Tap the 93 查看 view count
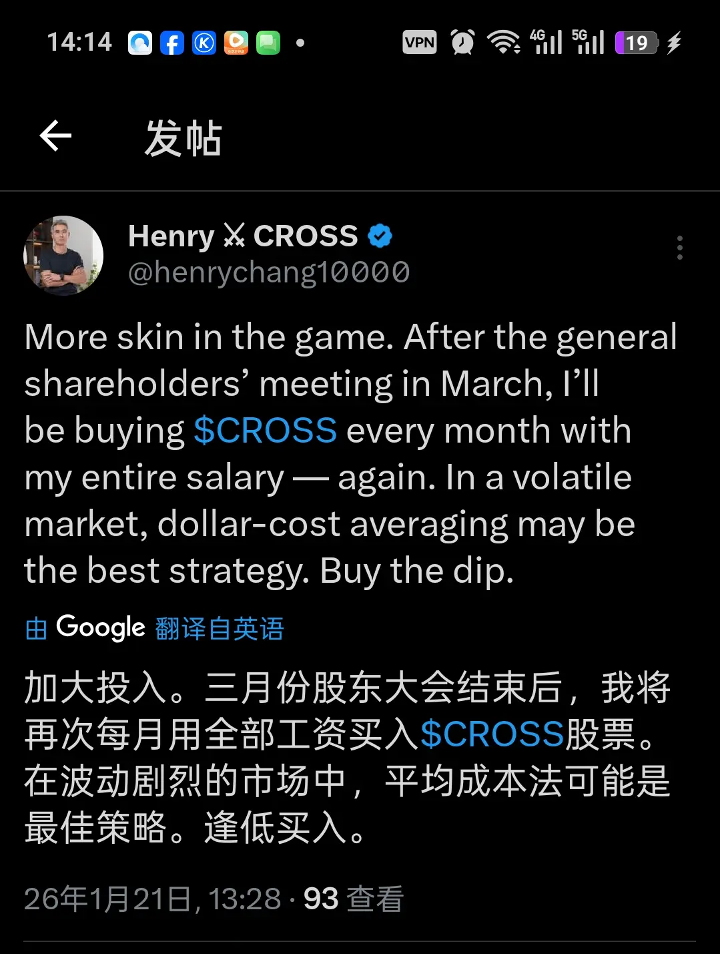 pos(354,899)
